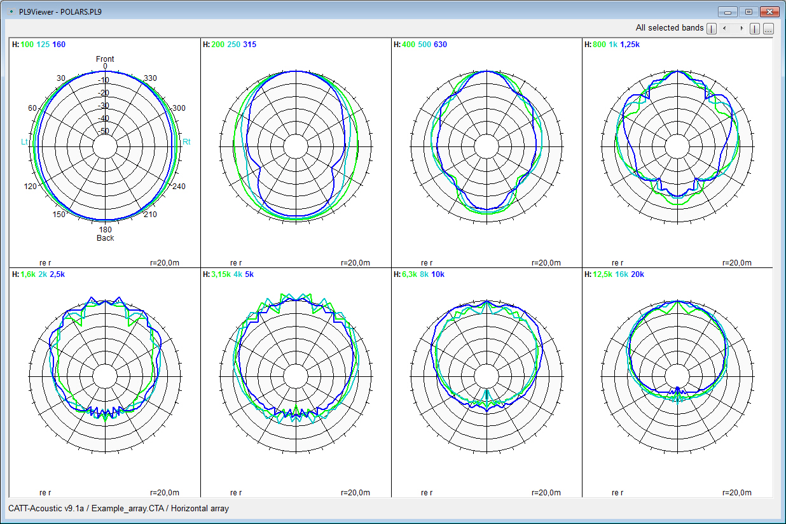Click the cyan Rt label on first plot

186,142
